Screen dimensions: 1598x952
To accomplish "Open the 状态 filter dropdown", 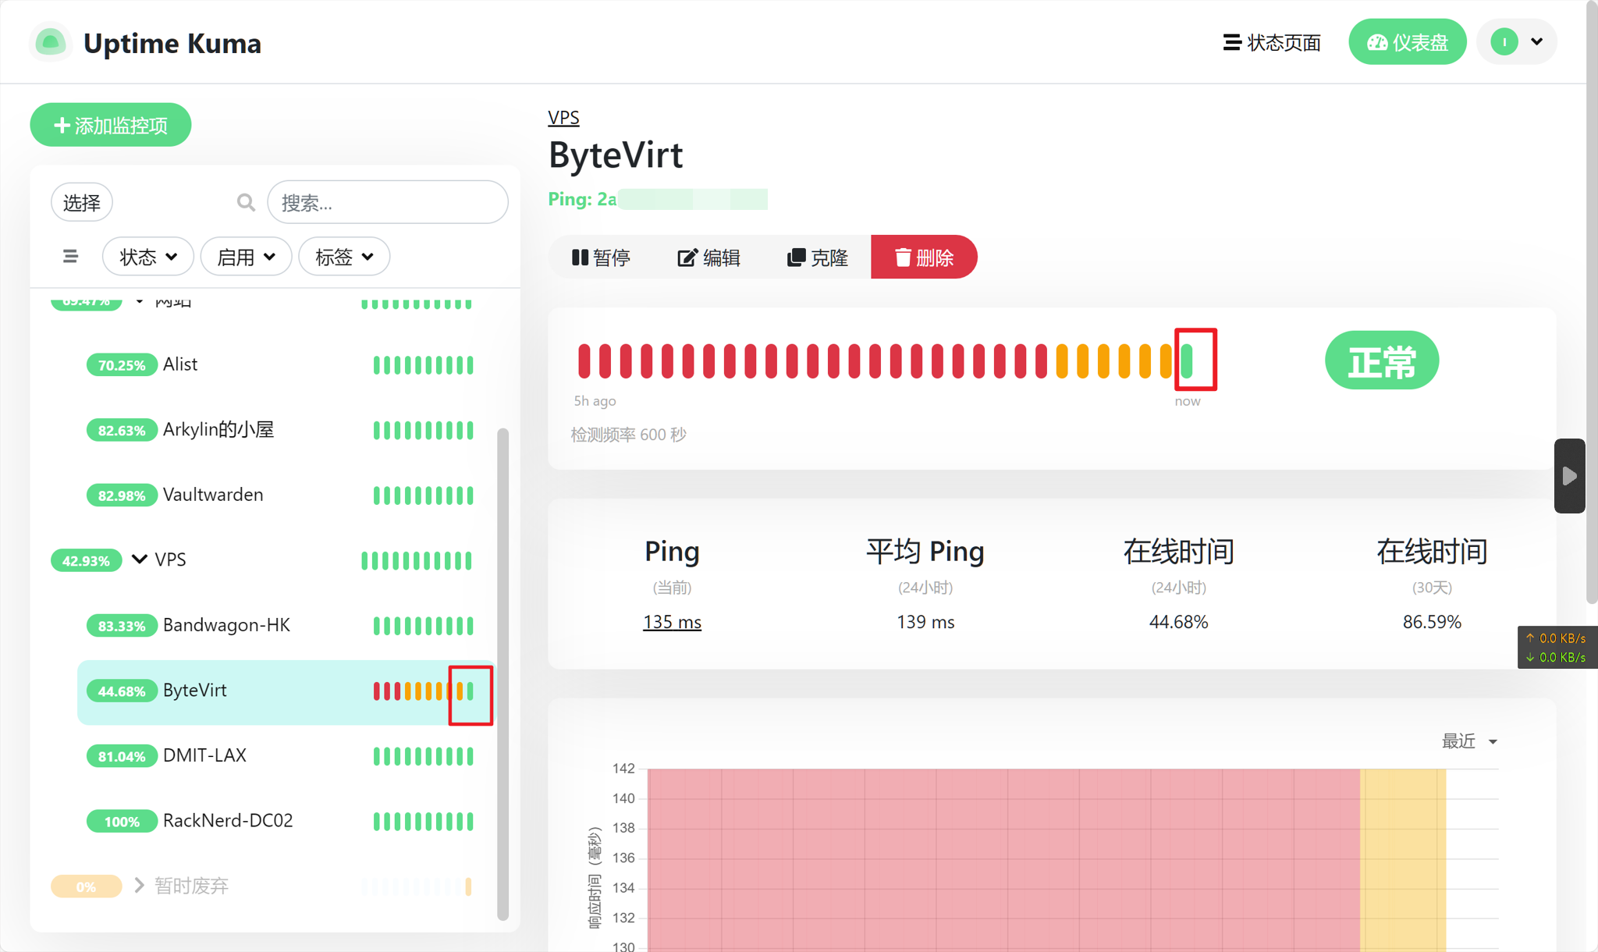I will [x=148, y=257].
